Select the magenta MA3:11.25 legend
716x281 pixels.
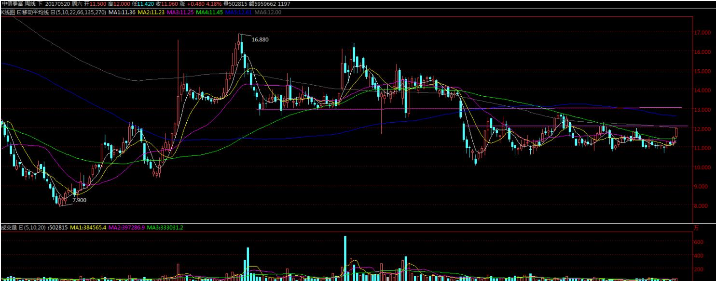pos(180,12)
